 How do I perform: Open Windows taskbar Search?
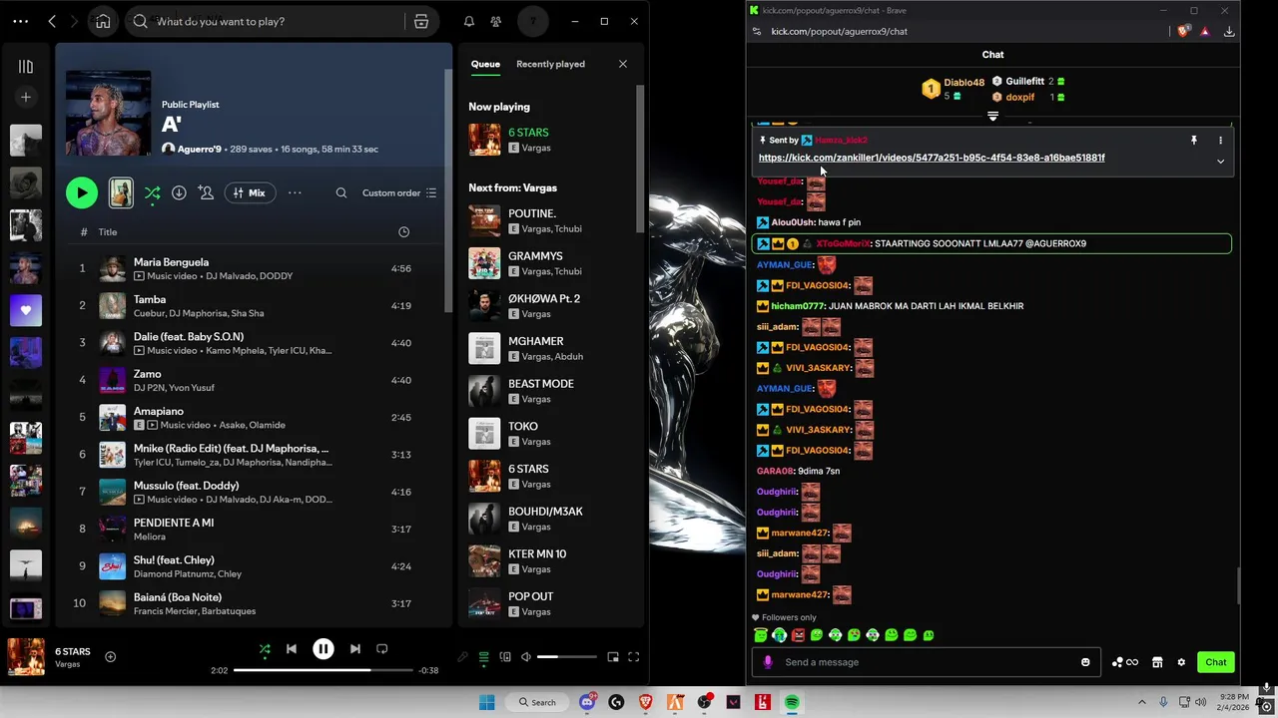(x=537, y=702)
